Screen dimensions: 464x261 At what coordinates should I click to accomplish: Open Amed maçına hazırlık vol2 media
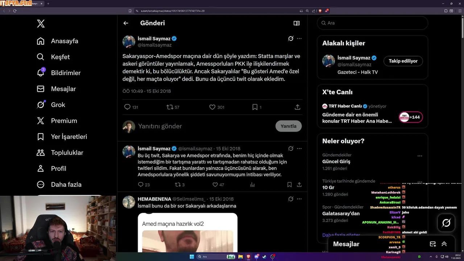(187, 233)
